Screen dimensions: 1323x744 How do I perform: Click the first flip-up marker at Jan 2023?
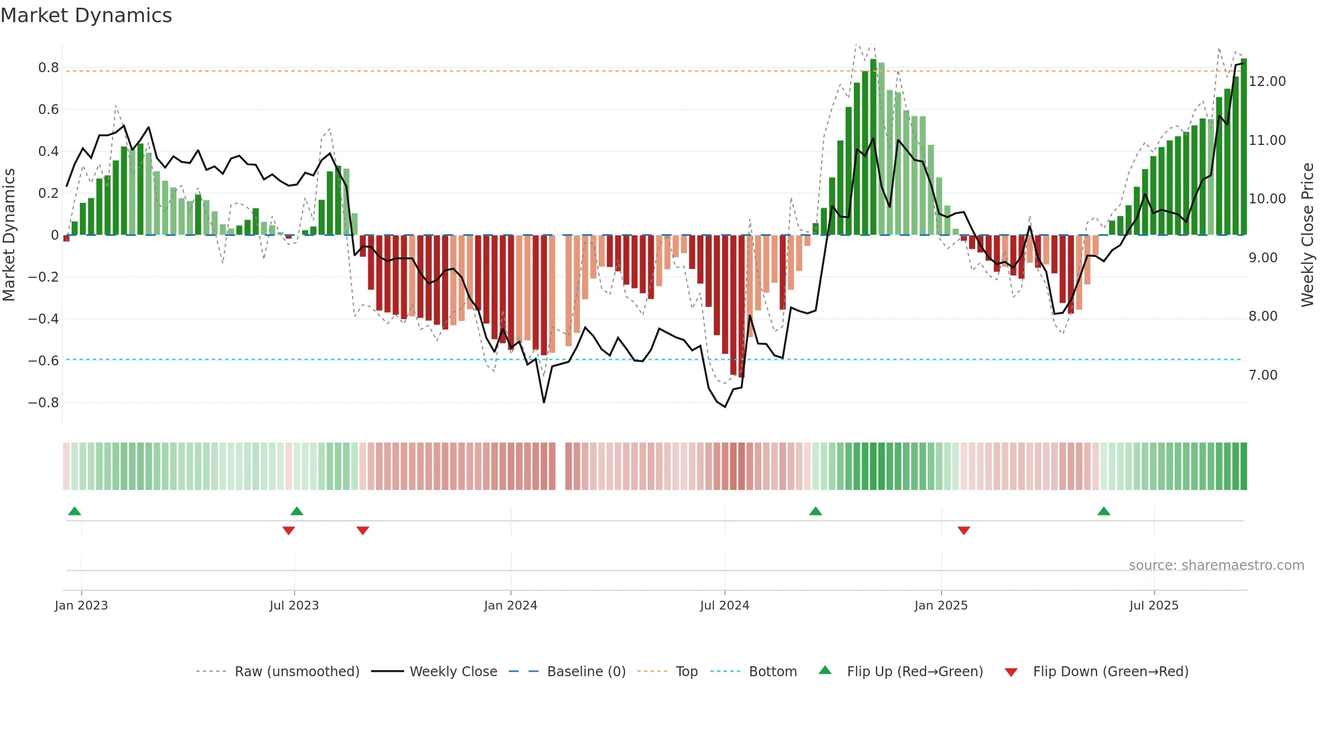[x=74, y=511]
